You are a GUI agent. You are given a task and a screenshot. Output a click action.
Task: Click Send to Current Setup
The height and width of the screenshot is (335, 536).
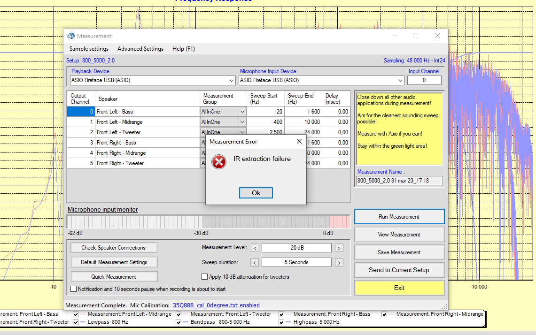coord(399,270)
